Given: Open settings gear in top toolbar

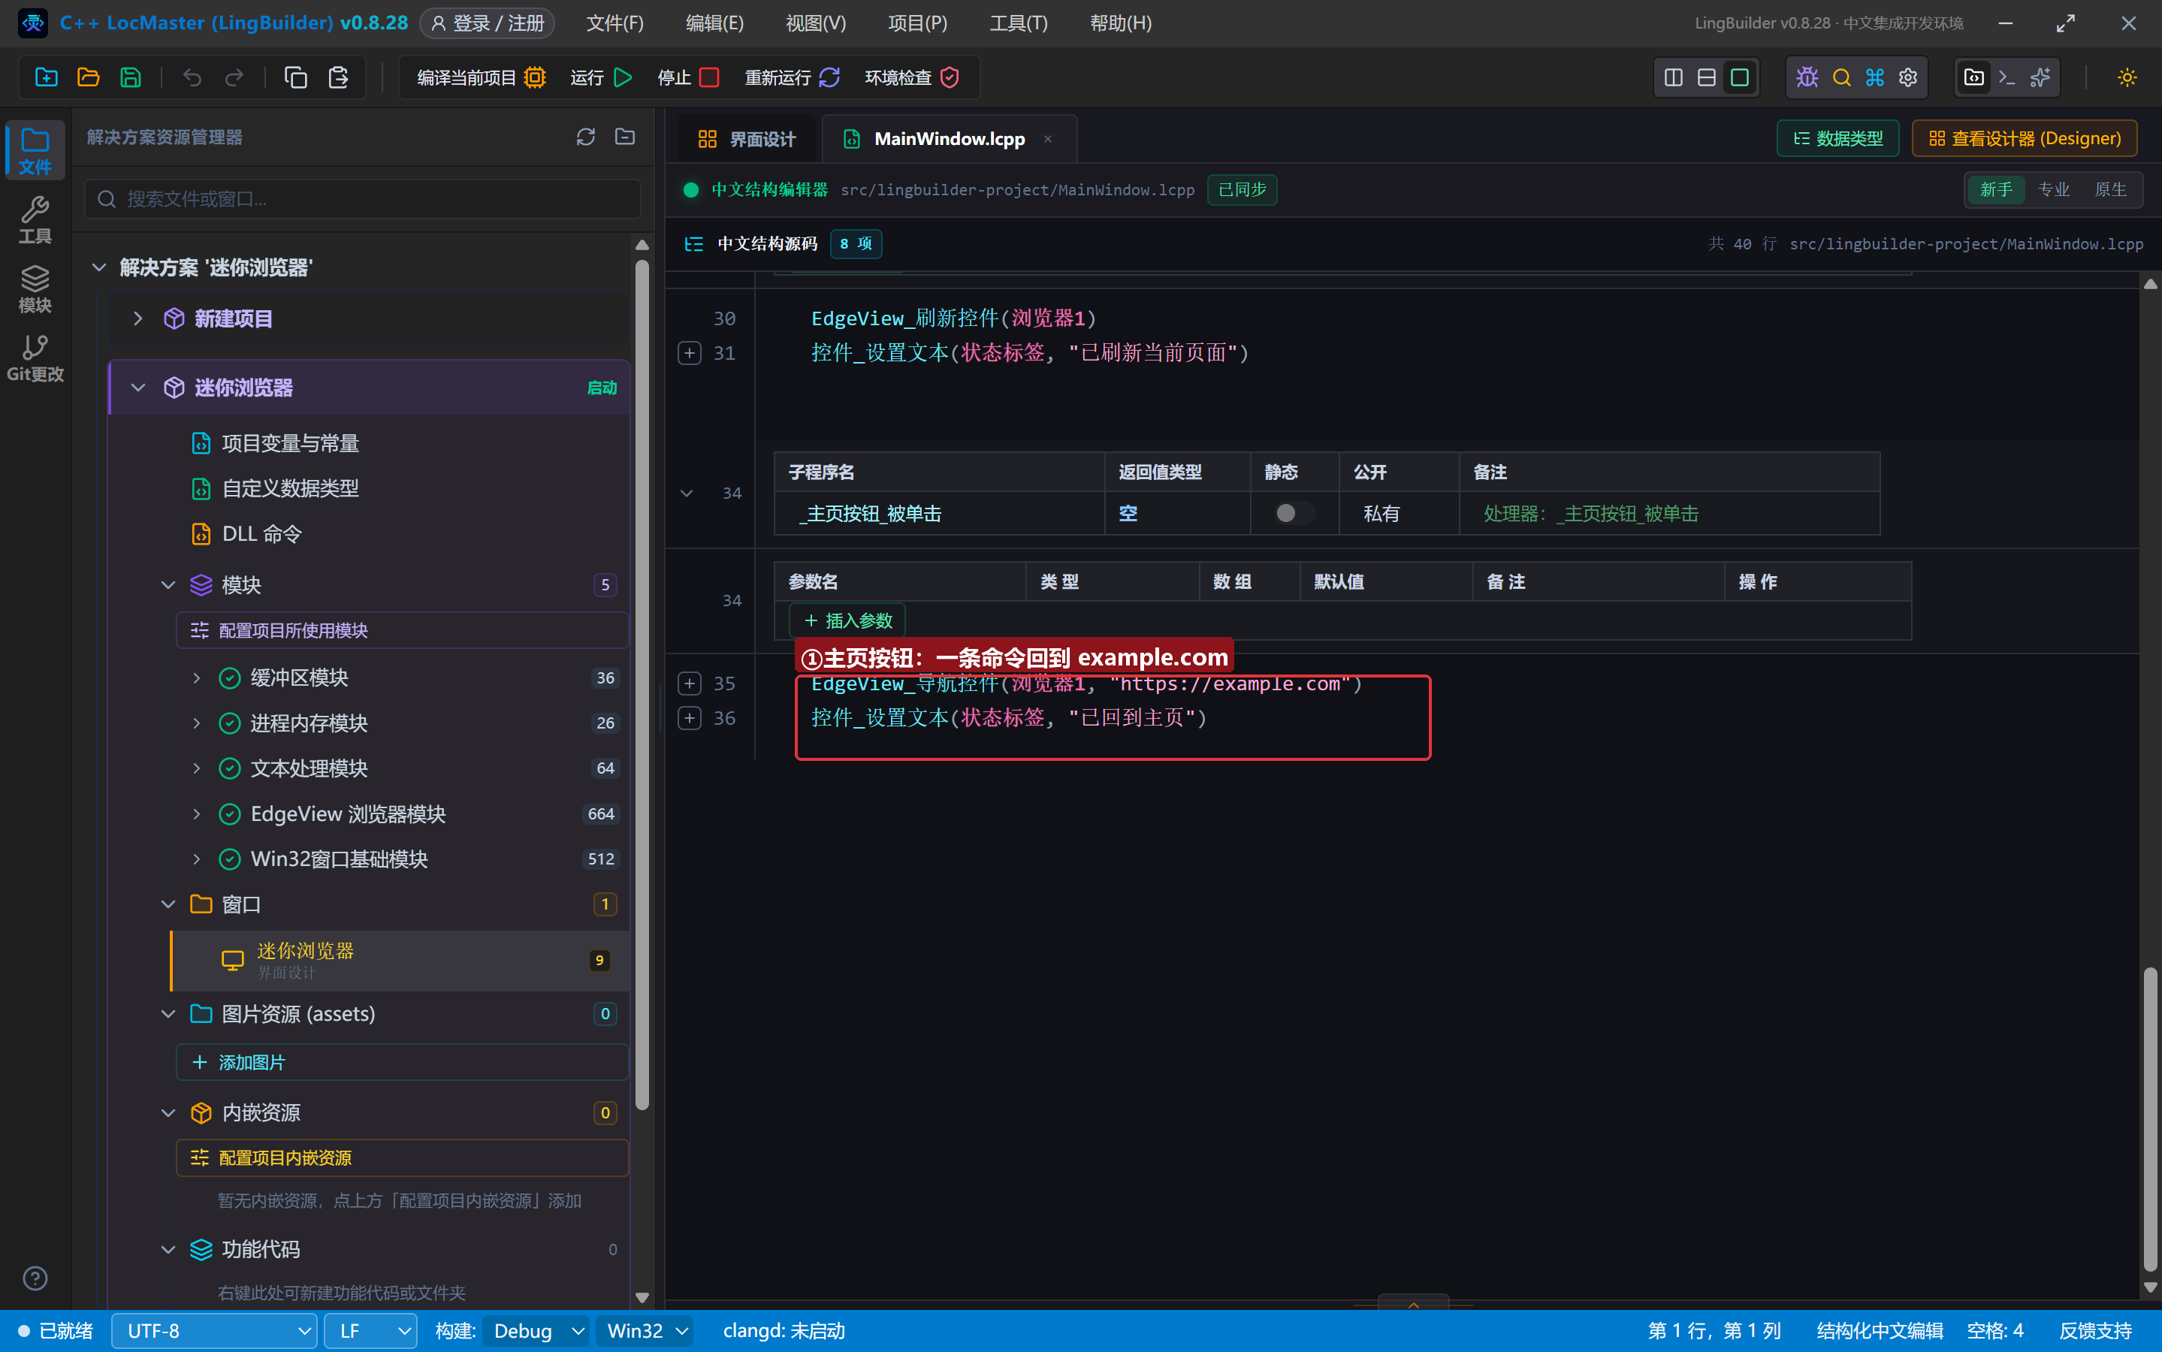Looking at the screenshot, I should point(1908,78).
